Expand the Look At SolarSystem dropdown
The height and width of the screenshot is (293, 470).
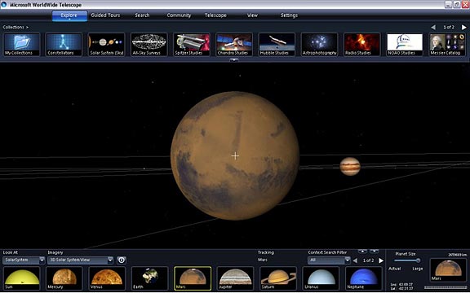tap(42, 260)
